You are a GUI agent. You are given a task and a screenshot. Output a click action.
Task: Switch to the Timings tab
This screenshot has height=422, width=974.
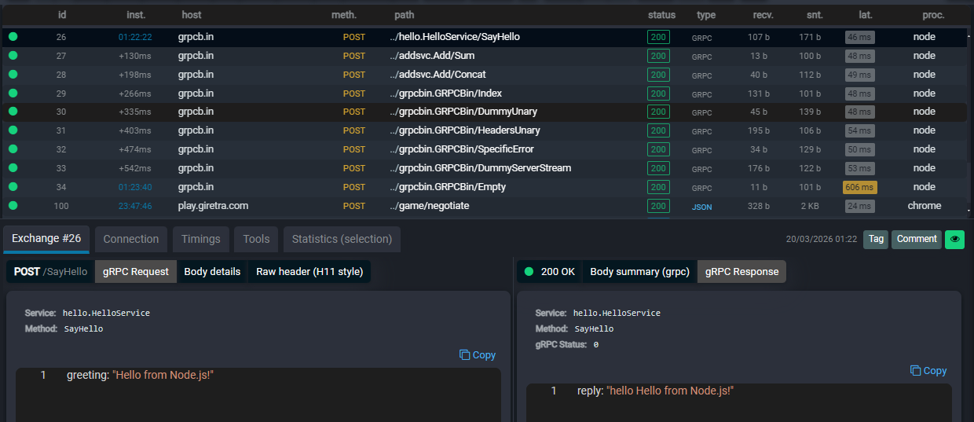point(201,239)
